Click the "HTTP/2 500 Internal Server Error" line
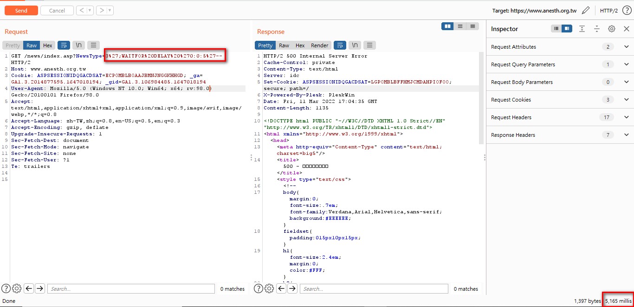 click(315, 56)
